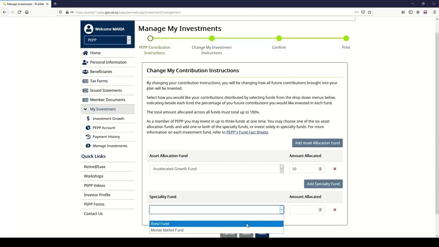Click the Issued Statements icon
This screenshot has width=439, height=247.
[x=85, y=90]
